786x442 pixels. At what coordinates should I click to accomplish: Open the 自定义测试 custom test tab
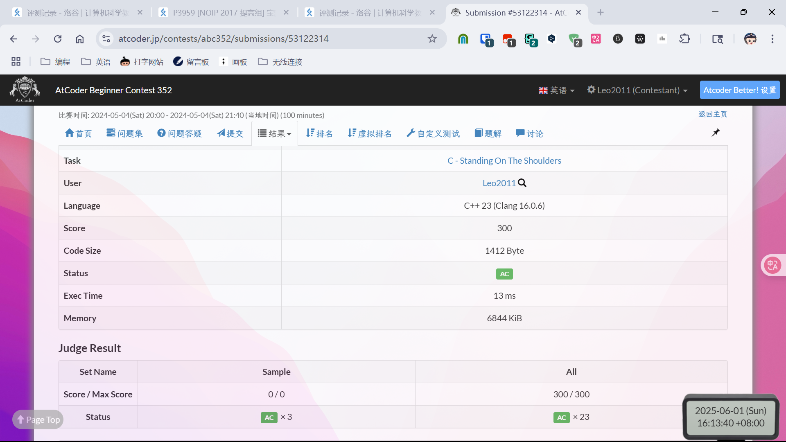point(433,133)
